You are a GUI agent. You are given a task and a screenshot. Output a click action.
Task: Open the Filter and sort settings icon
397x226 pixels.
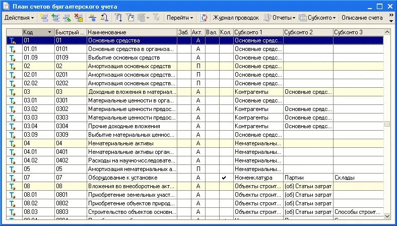pyautogui.click(x=118, y=18)
